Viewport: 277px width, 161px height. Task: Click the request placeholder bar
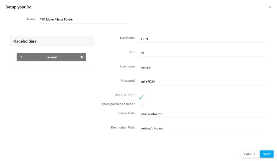point(51,57)
